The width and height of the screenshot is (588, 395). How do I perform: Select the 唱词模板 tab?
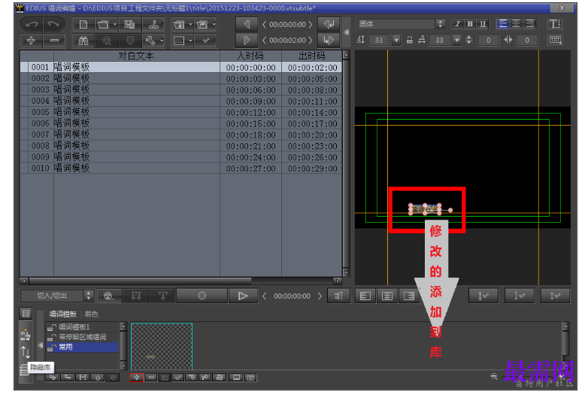click(62, 314)
